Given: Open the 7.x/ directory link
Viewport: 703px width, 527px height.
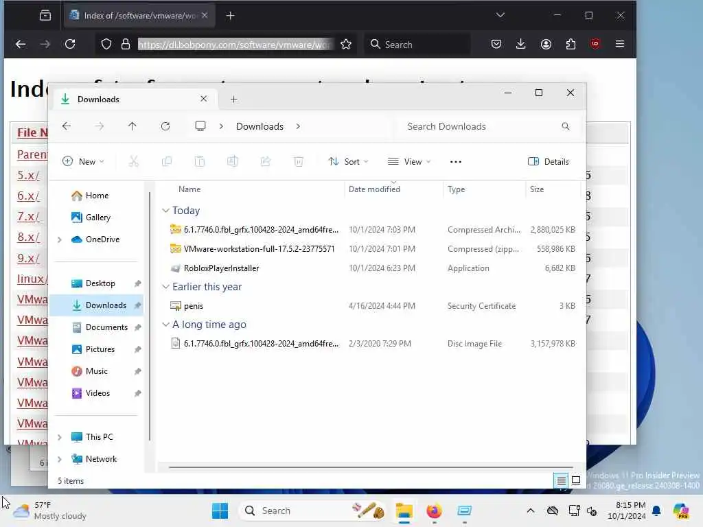Looking at the screenshot, I should click(x=28, y=216).
